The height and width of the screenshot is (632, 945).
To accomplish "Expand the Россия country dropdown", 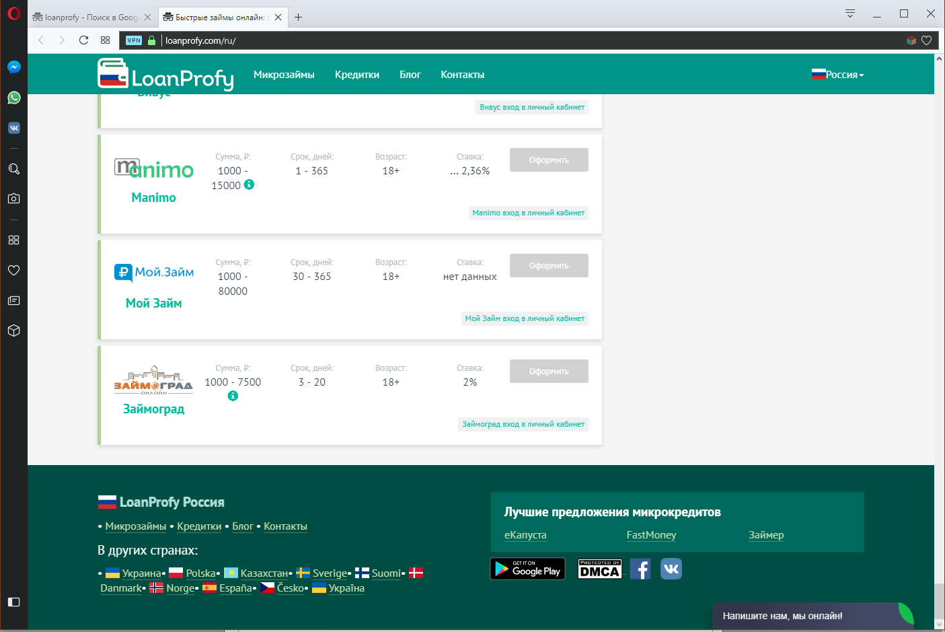I will [837, 75].
